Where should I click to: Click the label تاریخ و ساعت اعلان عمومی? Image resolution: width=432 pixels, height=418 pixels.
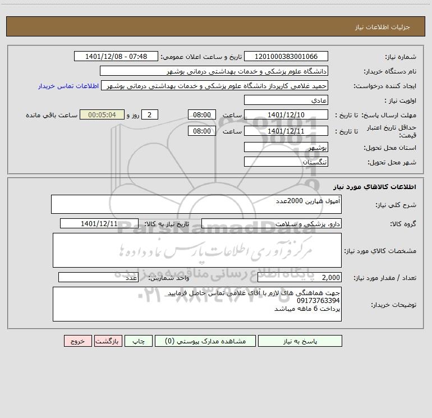click(201, 57)
